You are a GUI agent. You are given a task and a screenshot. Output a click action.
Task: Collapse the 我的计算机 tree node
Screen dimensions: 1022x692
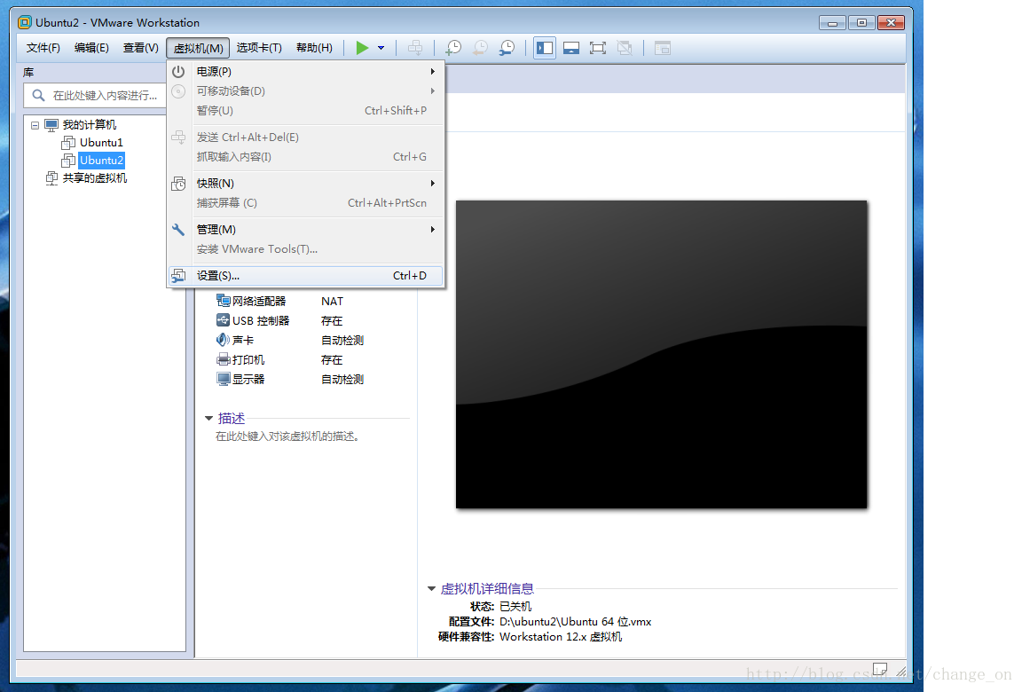(35, 125)
